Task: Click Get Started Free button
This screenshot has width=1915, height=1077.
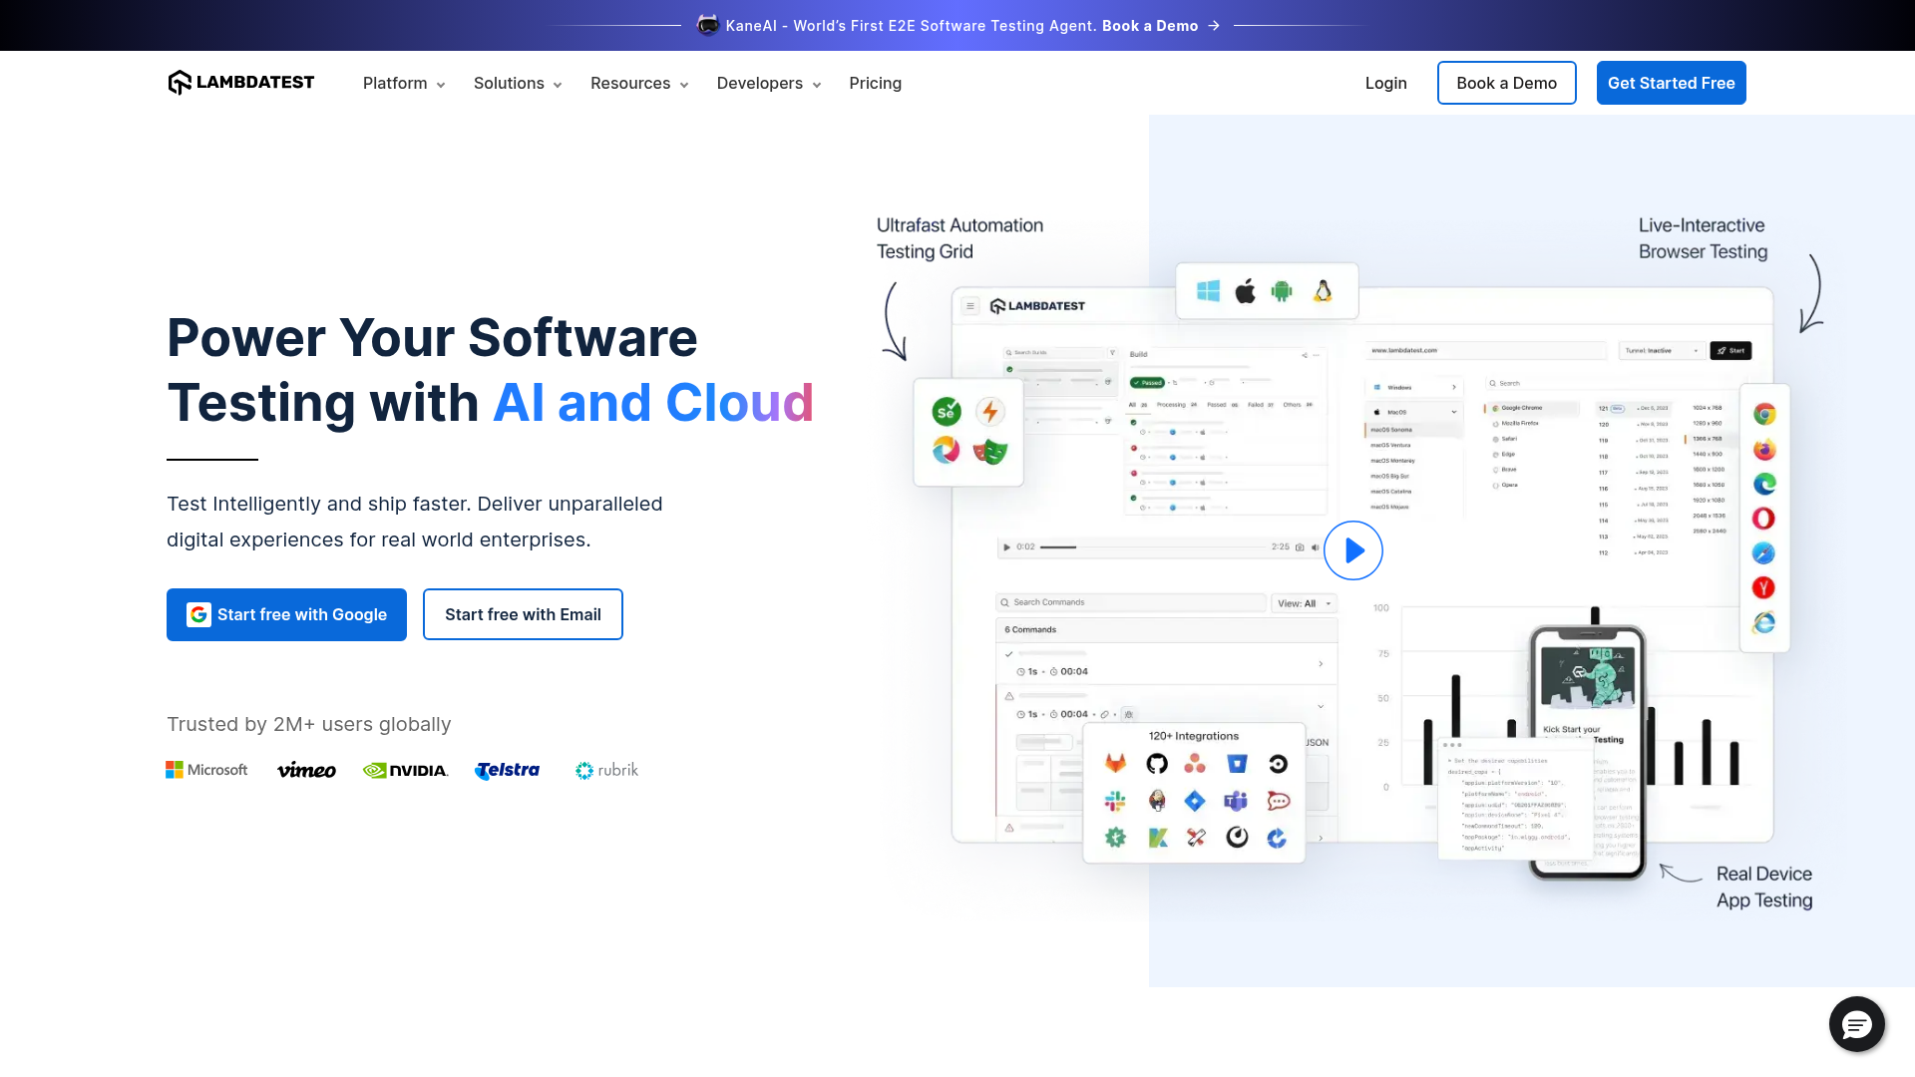Action: (1672, 83)
